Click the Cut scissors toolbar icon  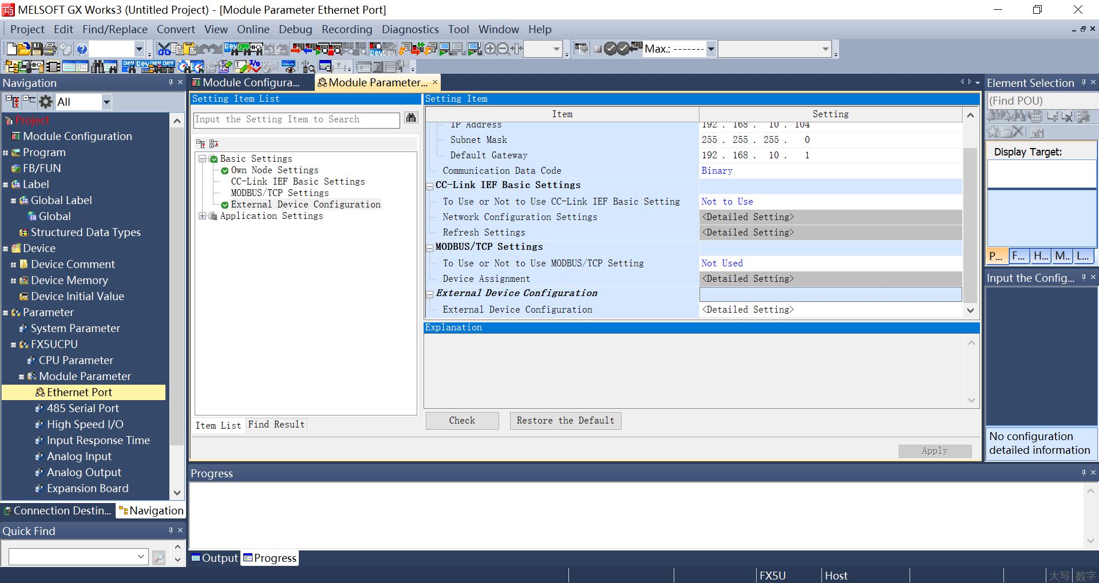coord(164,49)
